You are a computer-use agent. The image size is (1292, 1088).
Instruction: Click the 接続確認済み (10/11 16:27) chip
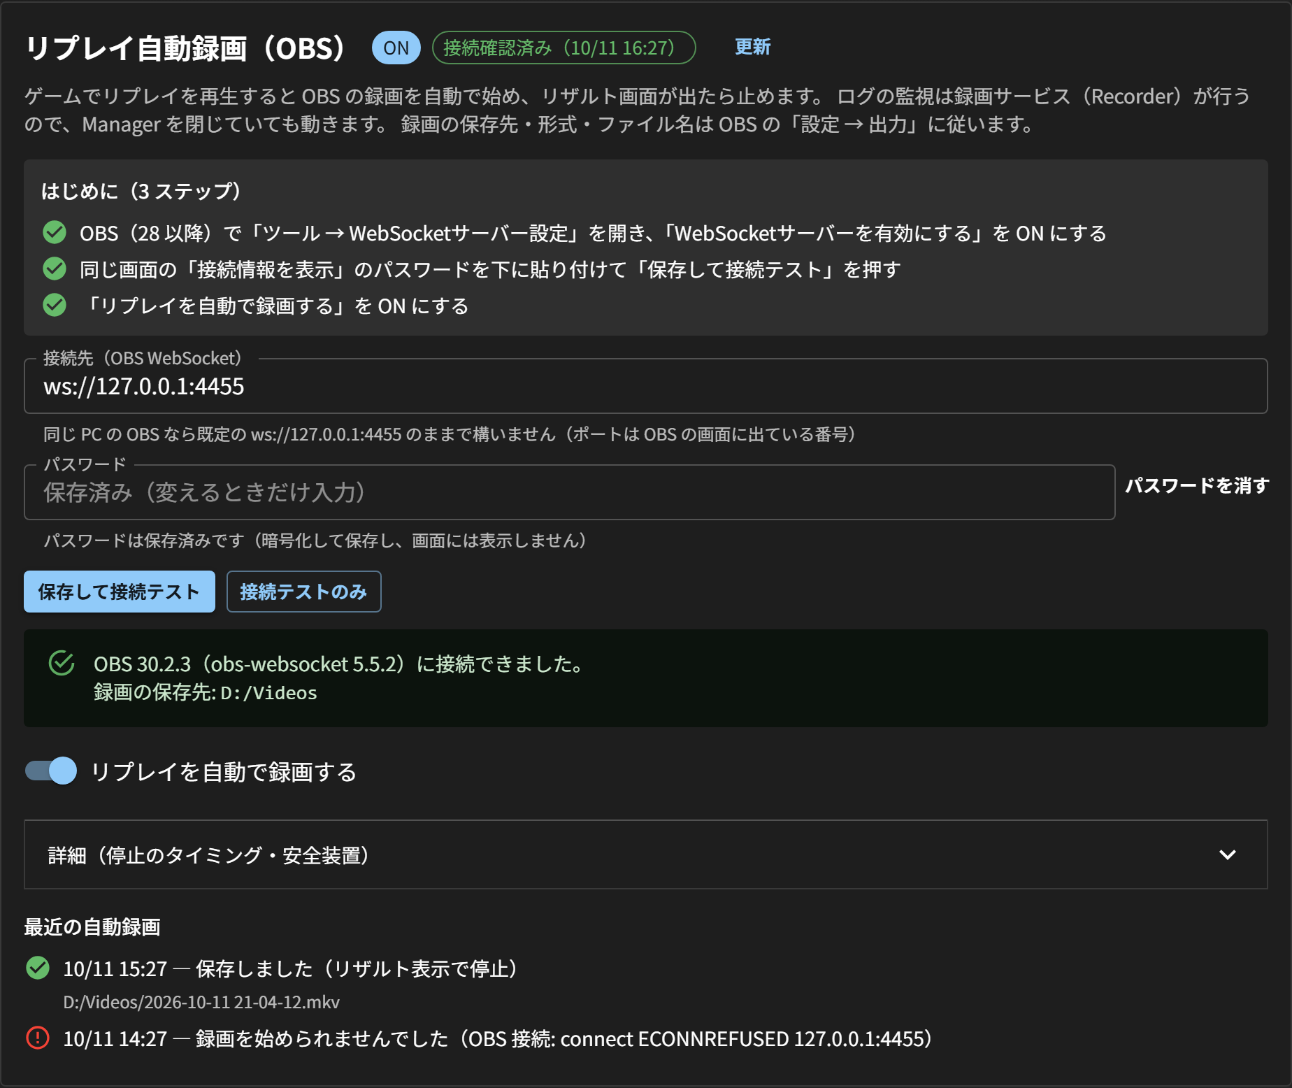(x=564, y=48)
